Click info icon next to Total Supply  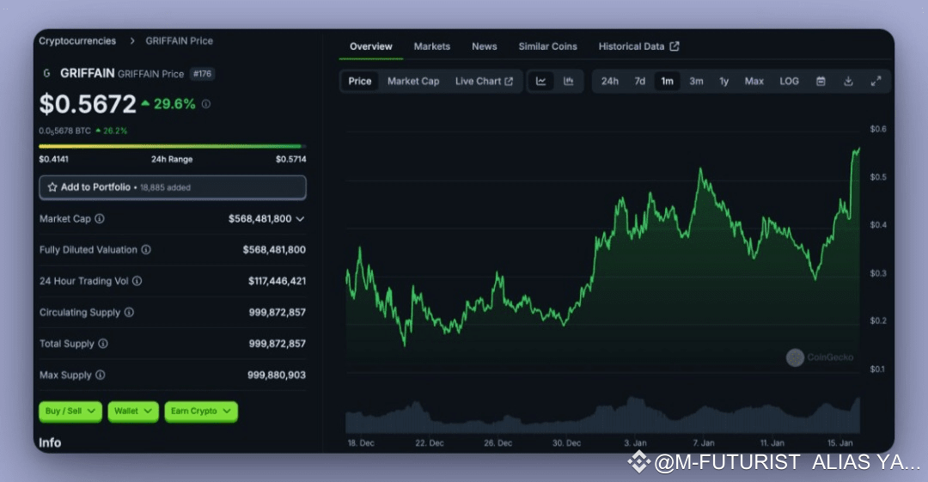(x=103, y=344)
